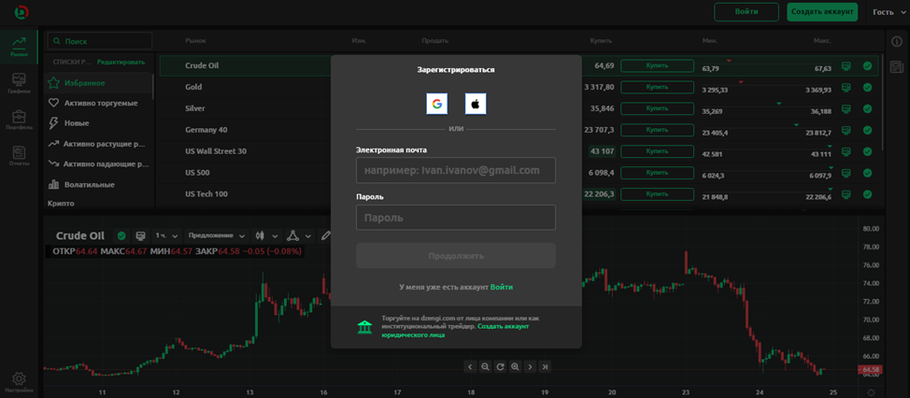Viewport: 910px width, 398px height.
Task: Open the chart icon in the Gold row
Action: 846,88
